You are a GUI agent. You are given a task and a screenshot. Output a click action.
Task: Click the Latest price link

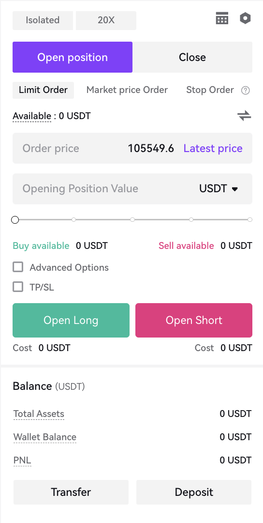click(x=213, y=149)
